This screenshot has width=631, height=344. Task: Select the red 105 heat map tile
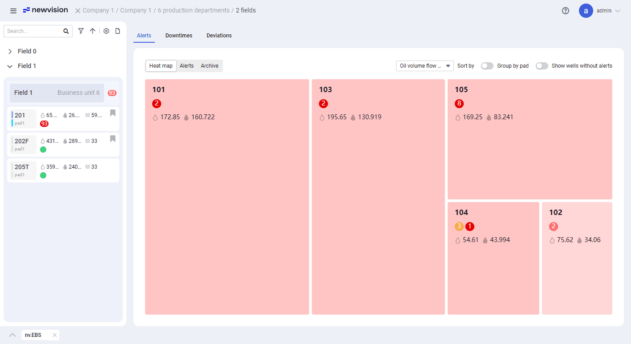click(x=530, y=139)
